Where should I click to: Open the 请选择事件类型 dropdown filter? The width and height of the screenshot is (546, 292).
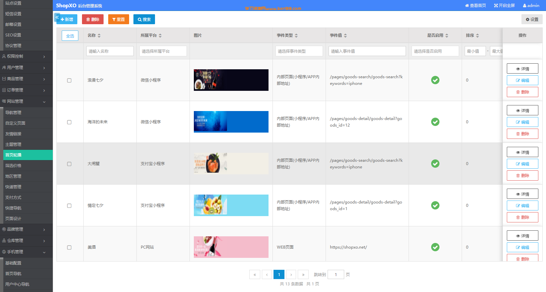[299, 51]
